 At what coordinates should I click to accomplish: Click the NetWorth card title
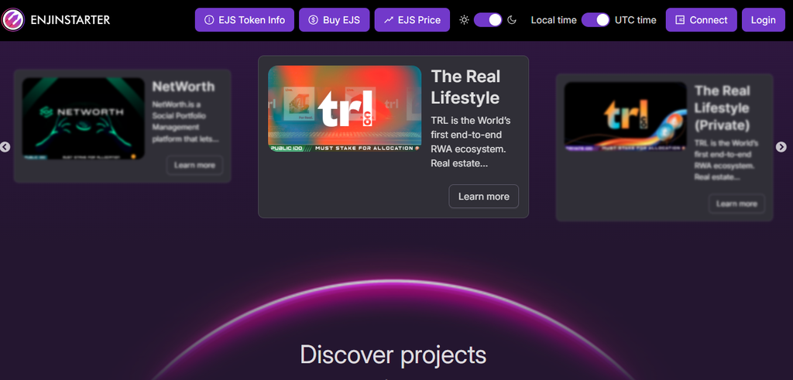[x=183, y=87]
